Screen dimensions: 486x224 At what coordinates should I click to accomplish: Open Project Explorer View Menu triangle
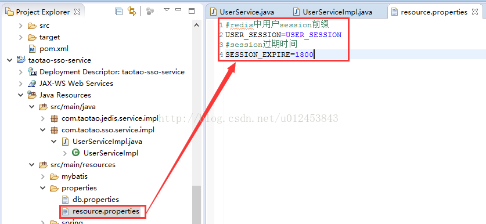(167, 10)
